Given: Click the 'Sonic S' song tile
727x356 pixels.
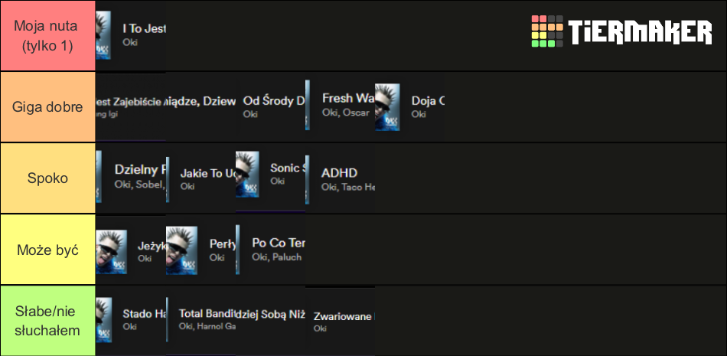Looking at the screenshot, I should click(270, 178).
